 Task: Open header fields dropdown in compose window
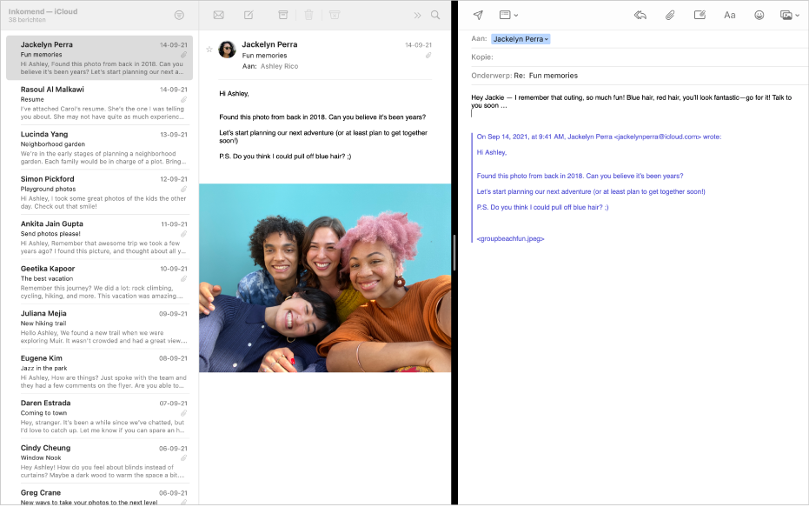click(x=508, y=15)
